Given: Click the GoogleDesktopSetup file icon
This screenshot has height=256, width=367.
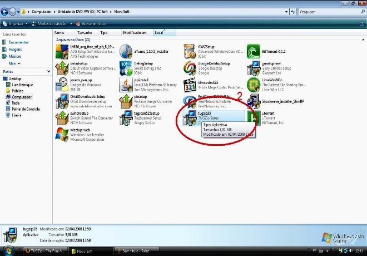Looking at the screenshot, I should [191, 68].
